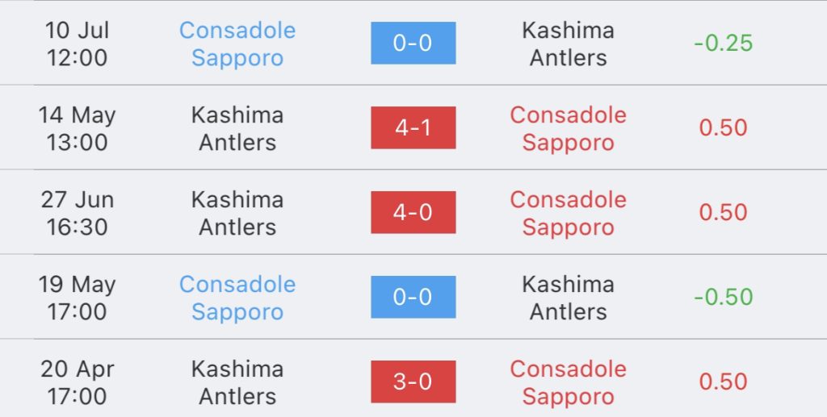The image size is (827, 417).
Task: Select the -0.50 handicap value
Action: click(723, 297)
